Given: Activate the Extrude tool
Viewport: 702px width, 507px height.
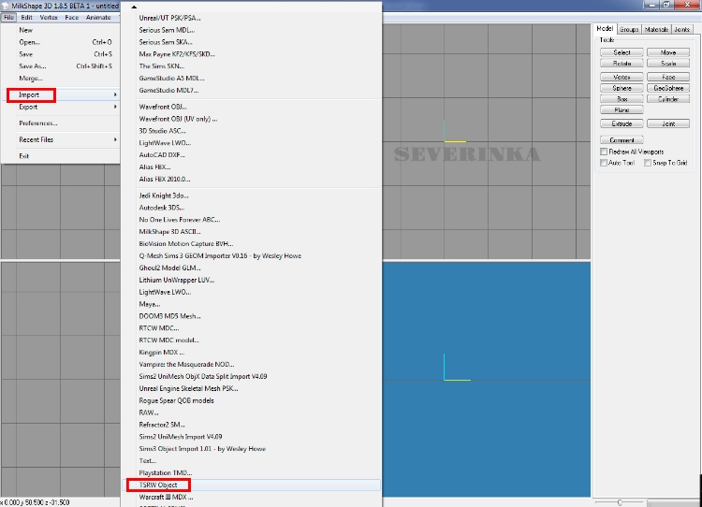Looking at the screenshot, I should (622, 123).
